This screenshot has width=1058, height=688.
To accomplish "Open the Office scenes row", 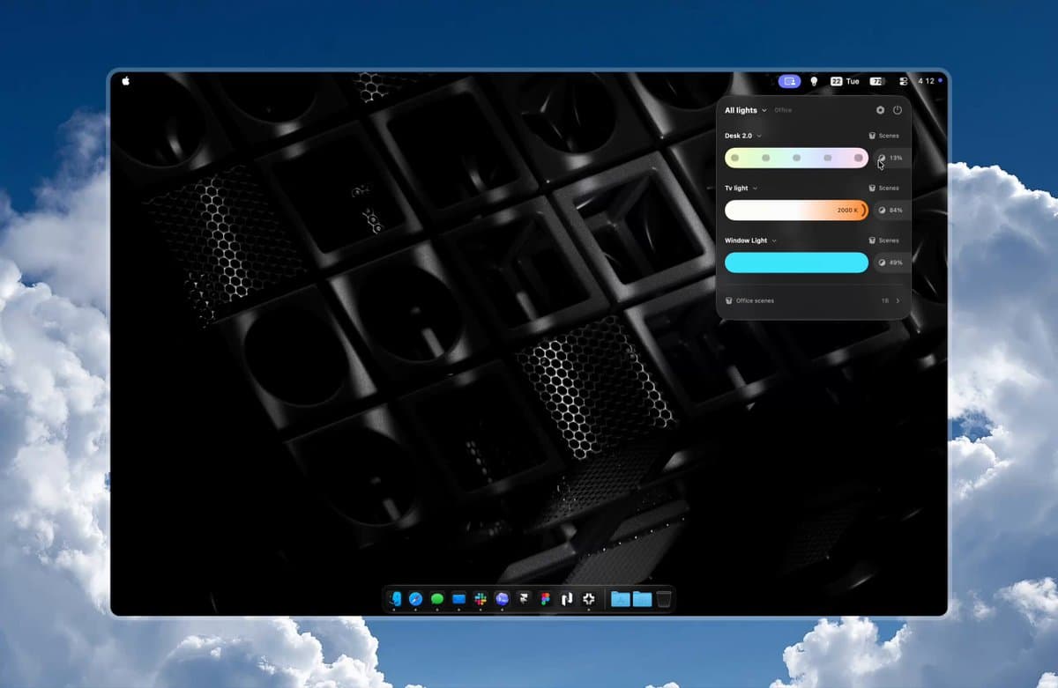I will point(814,300).
